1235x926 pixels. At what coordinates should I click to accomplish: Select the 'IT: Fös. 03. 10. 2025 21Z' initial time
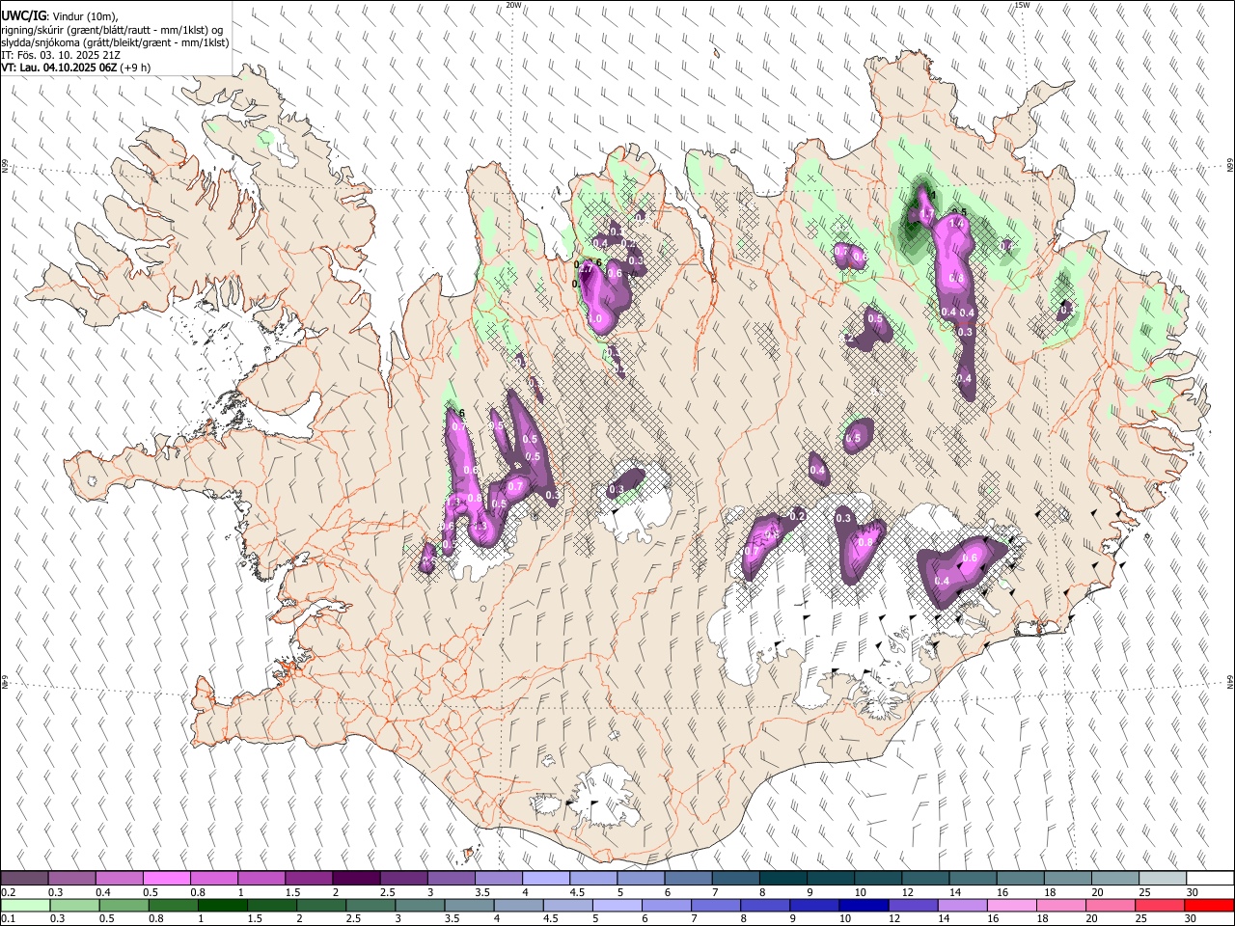pos(61,55)
